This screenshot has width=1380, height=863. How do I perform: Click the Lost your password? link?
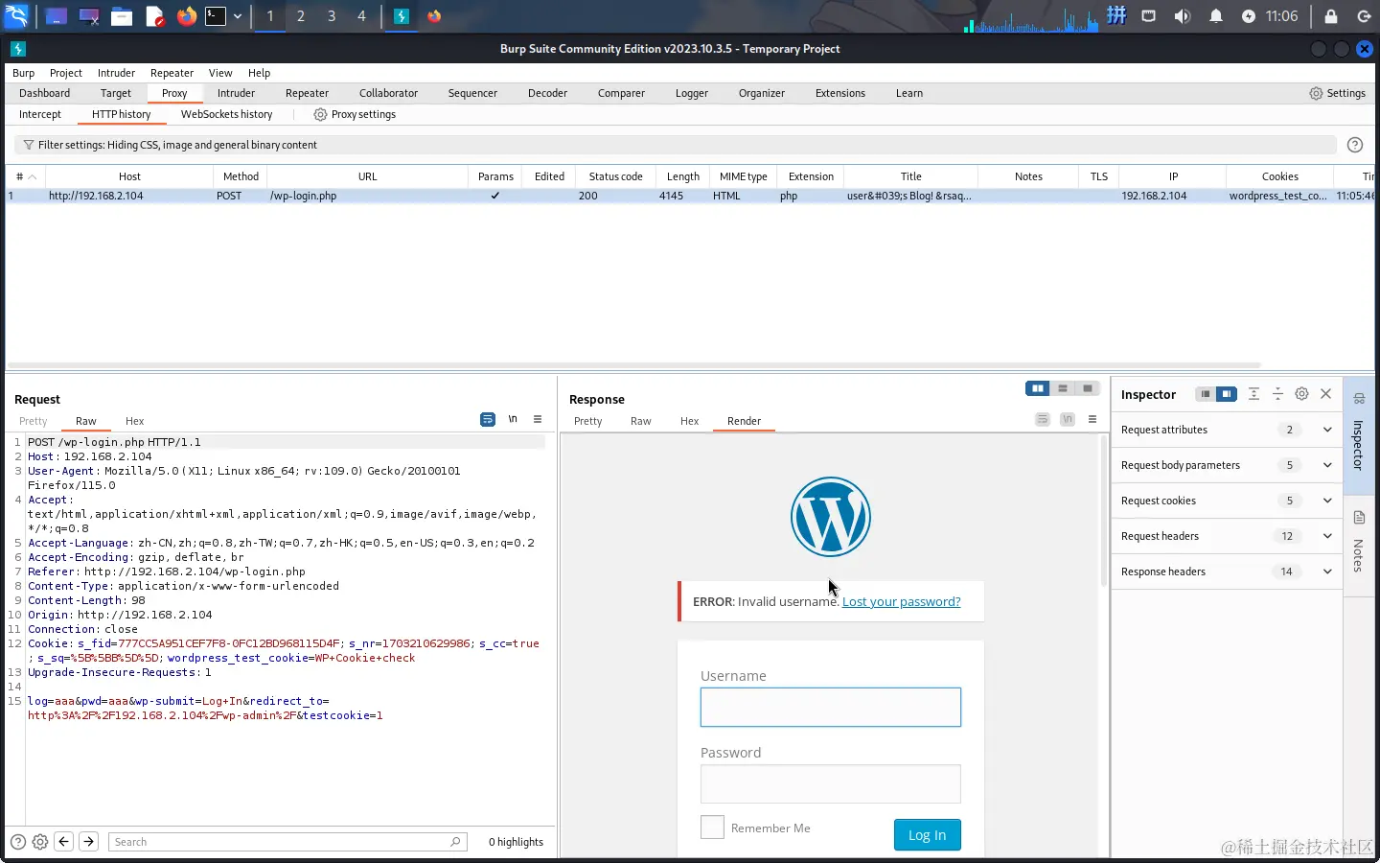[901, 601]
